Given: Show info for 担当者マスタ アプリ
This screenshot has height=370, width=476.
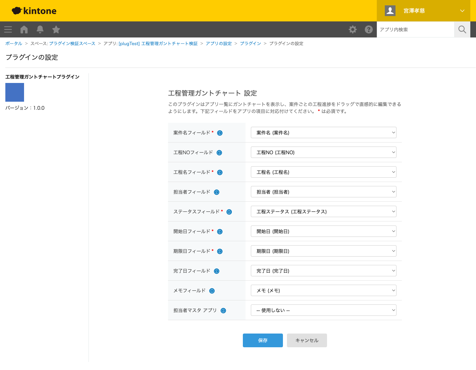Looking at the screenshot, I should click(223, 311).
